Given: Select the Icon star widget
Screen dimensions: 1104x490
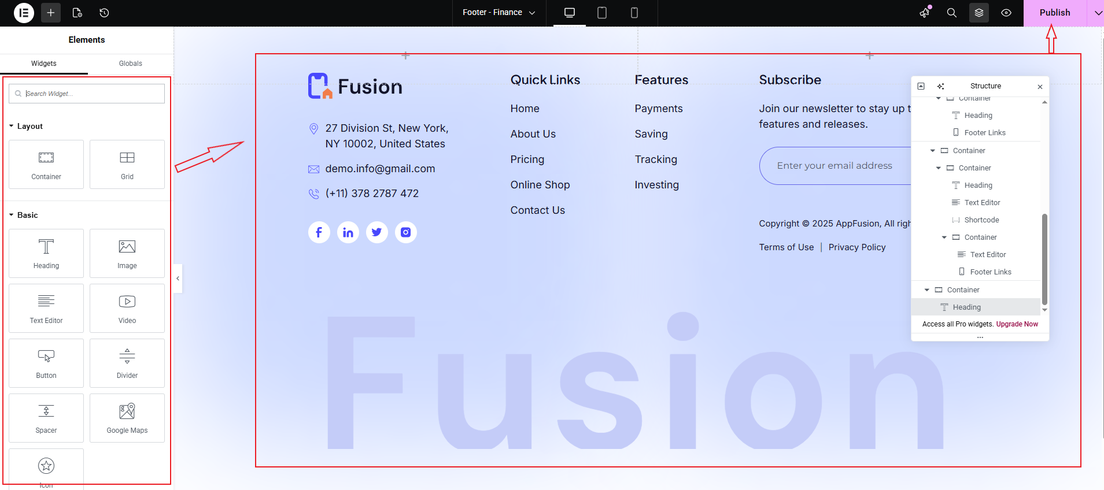Looking at the screenshot, I should (x=46, y=469).
